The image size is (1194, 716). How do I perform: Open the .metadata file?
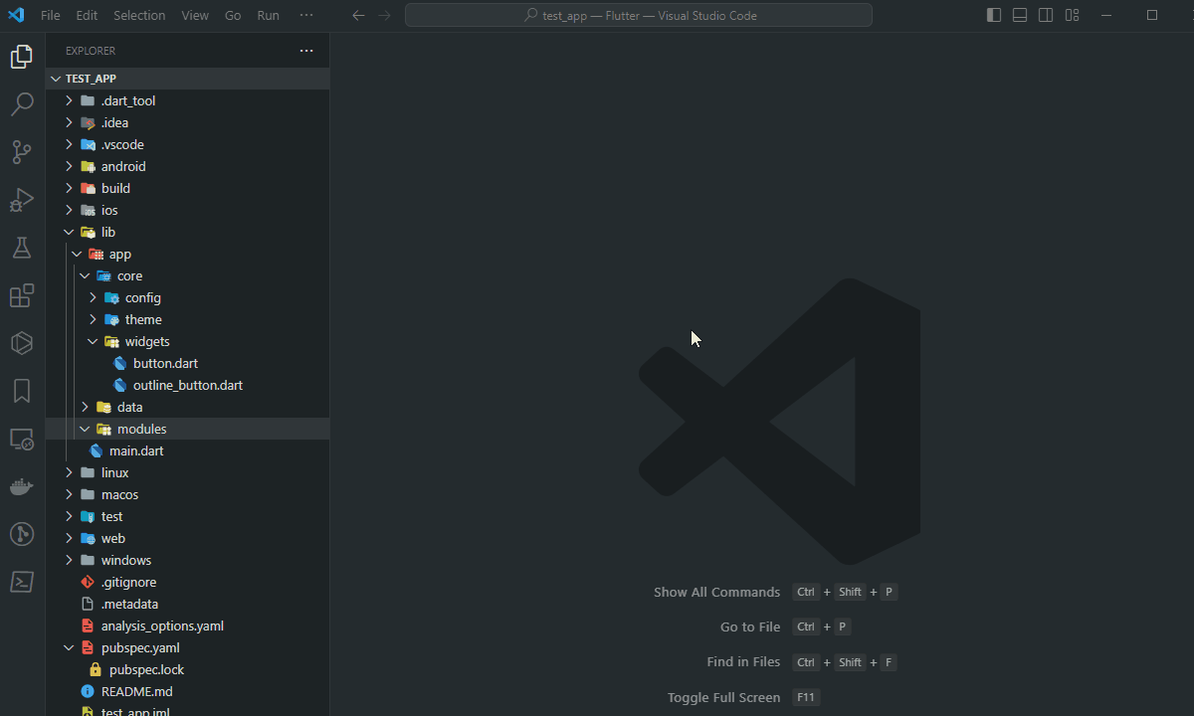[188, 604]
